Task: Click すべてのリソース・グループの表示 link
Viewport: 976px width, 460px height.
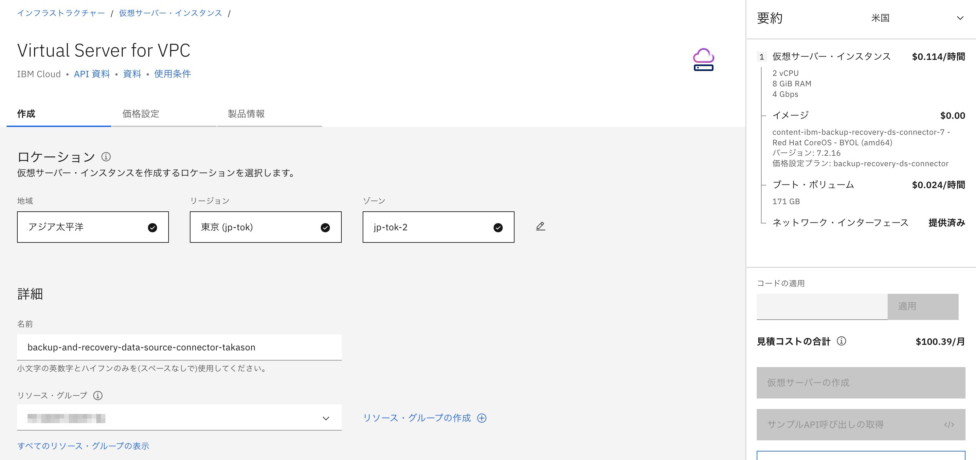Action: pos(83,446)
